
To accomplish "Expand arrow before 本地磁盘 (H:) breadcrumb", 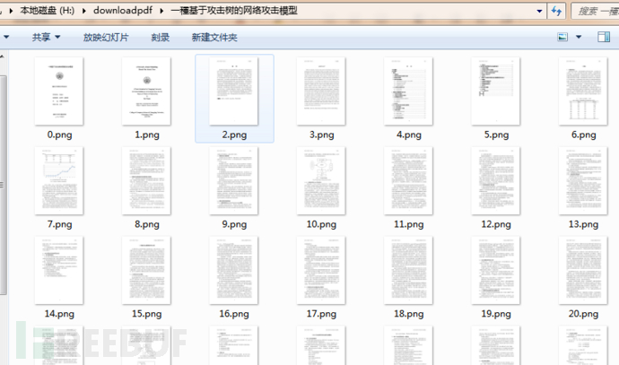I will (11, 11).
